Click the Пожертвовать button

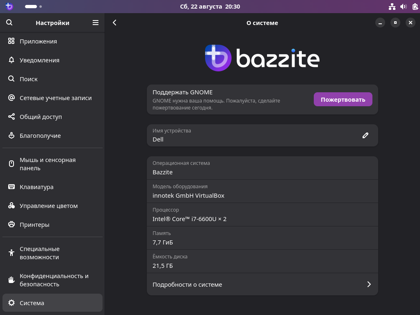(x=343, y=99)
